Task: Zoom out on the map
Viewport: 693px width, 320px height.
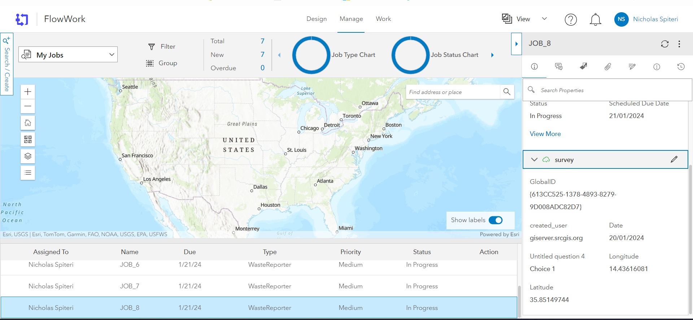Action: click(28, 107)
